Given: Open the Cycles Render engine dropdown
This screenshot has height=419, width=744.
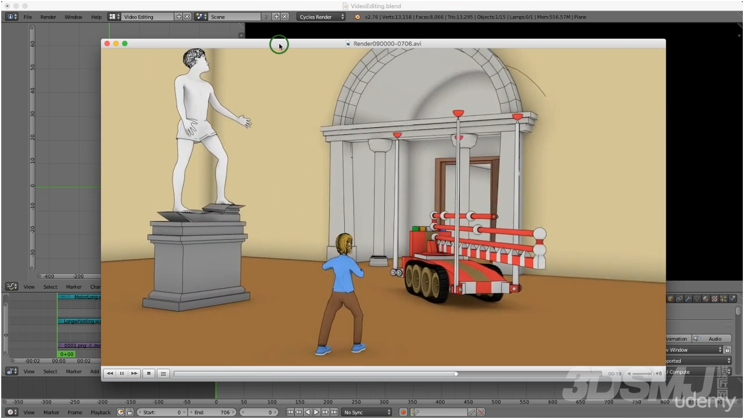Looking at the screenshot, I should pos(322,17).
